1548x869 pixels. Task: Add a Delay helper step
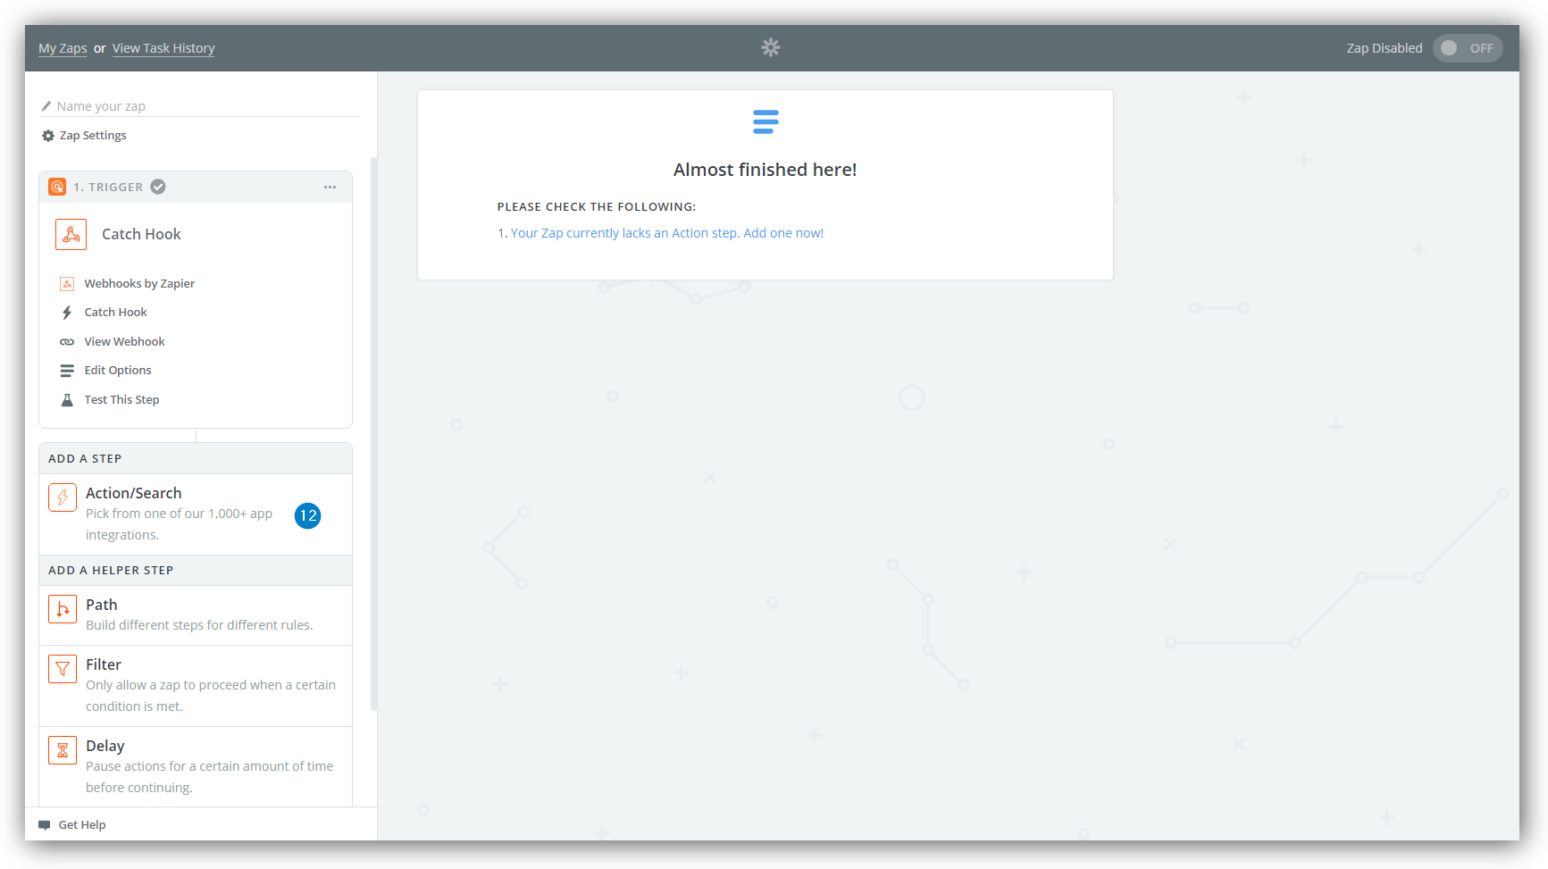click(x=196, y=767)
